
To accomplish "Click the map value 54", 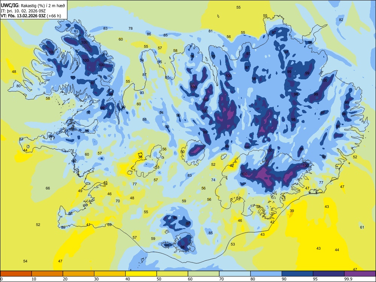I will 25,261.
